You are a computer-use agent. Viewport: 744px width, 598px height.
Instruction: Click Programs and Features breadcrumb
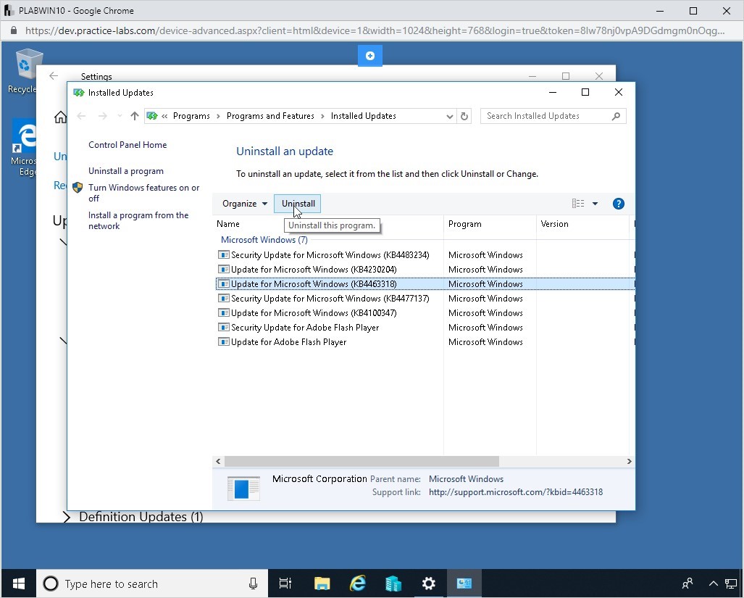pyautogui.click(x=270, y=116)
